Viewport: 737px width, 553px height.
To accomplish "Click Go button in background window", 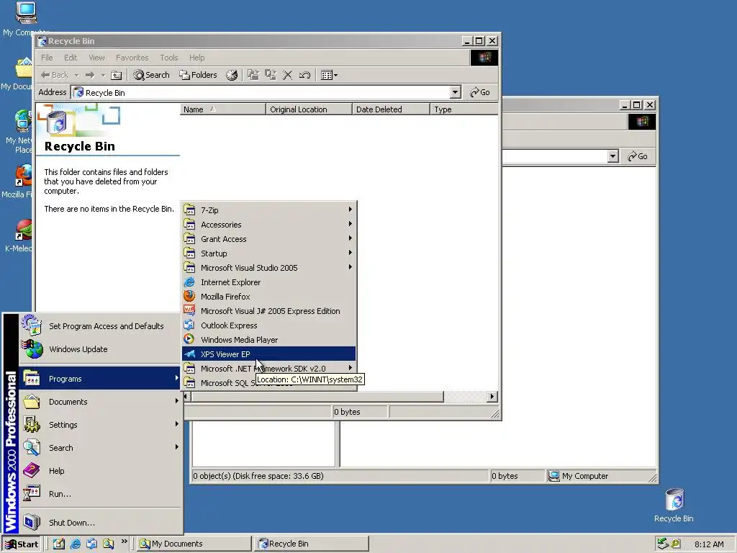I will coord(638,156).
